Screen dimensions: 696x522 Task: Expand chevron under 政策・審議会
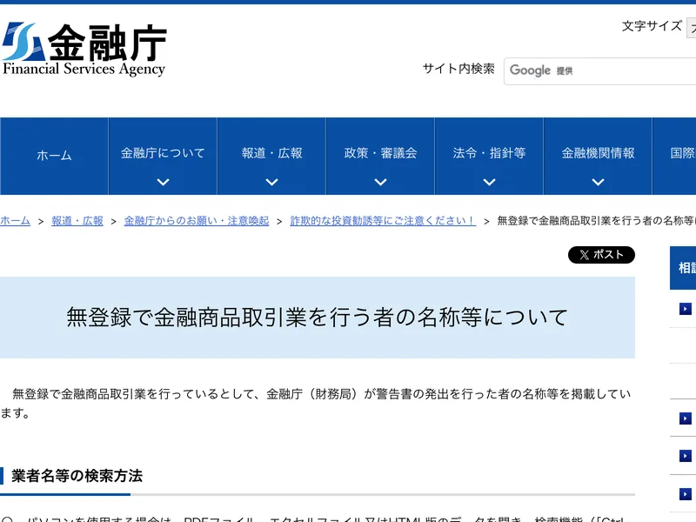380,182
